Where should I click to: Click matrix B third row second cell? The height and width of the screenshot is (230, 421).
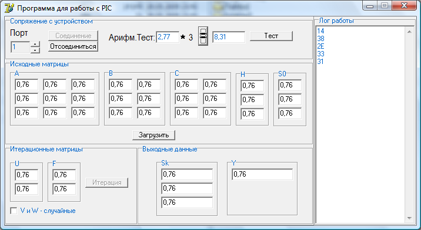click(149, 113)
